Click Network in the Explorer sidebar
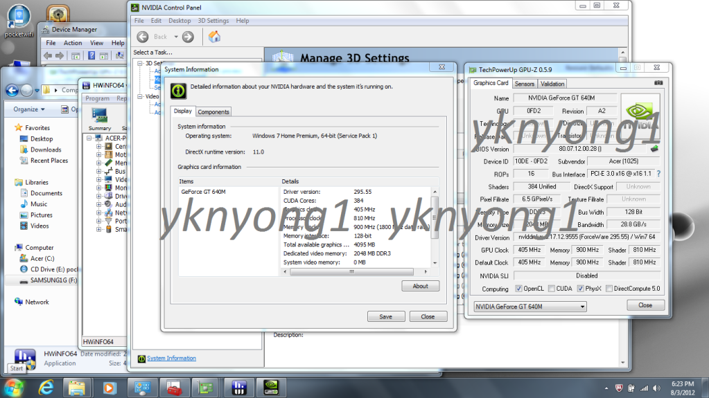Screen dimensions: 709x398 [37, 302]
